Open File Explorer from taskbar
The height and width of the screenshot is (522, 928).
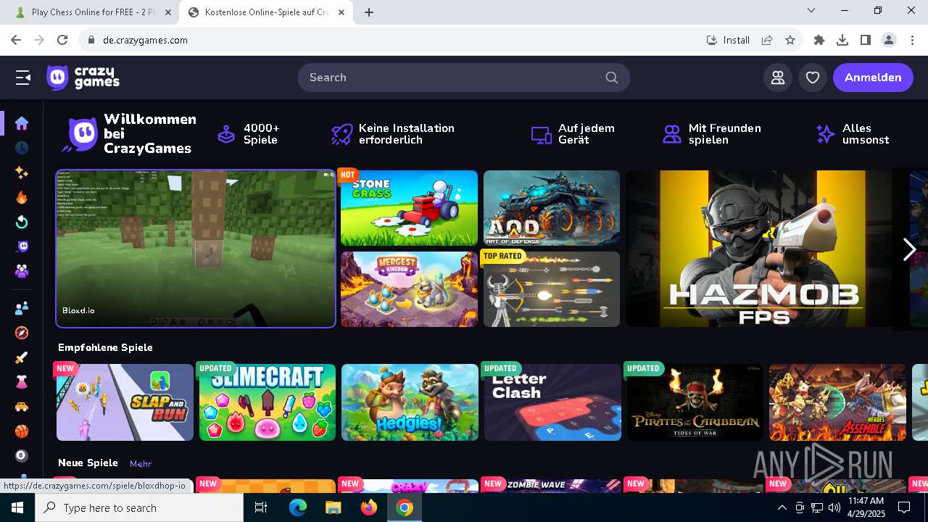point(333,507)
